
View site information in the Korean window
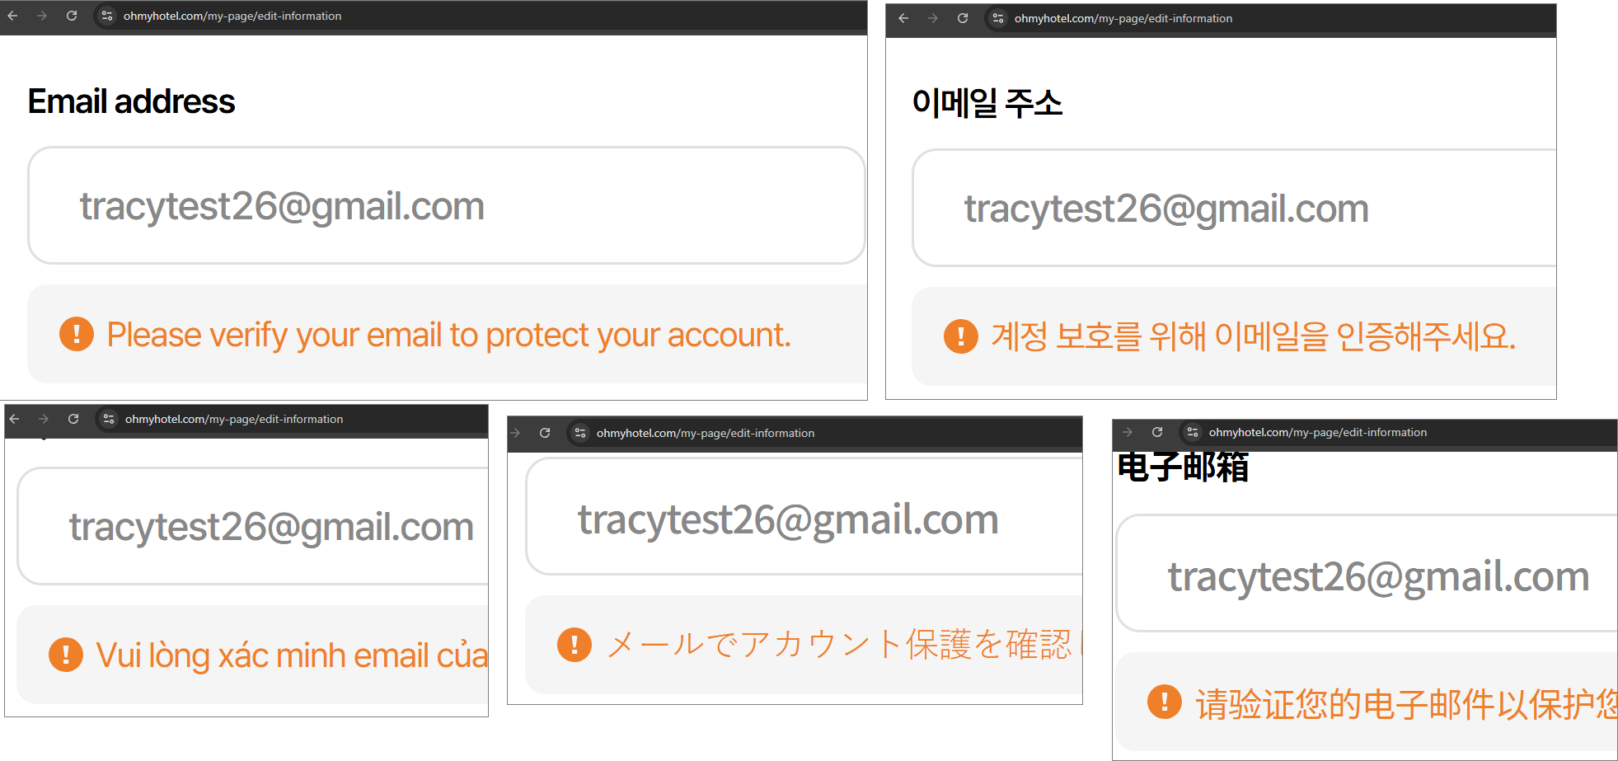[998, 18]
